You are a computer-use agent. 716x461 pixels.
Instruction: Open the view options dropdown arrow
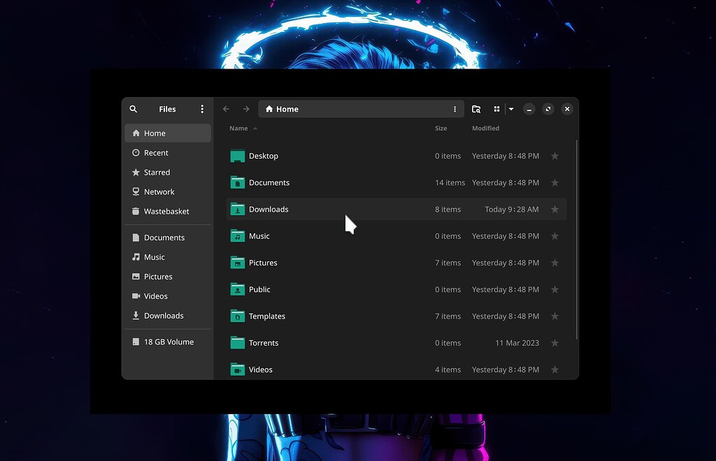[x=510, y=109]
